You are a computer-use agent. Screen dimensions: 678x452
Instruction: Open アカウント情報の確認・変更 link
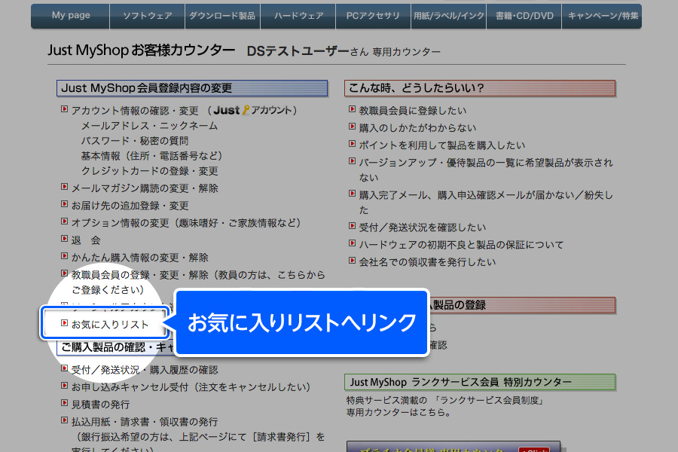click(135, 111)
